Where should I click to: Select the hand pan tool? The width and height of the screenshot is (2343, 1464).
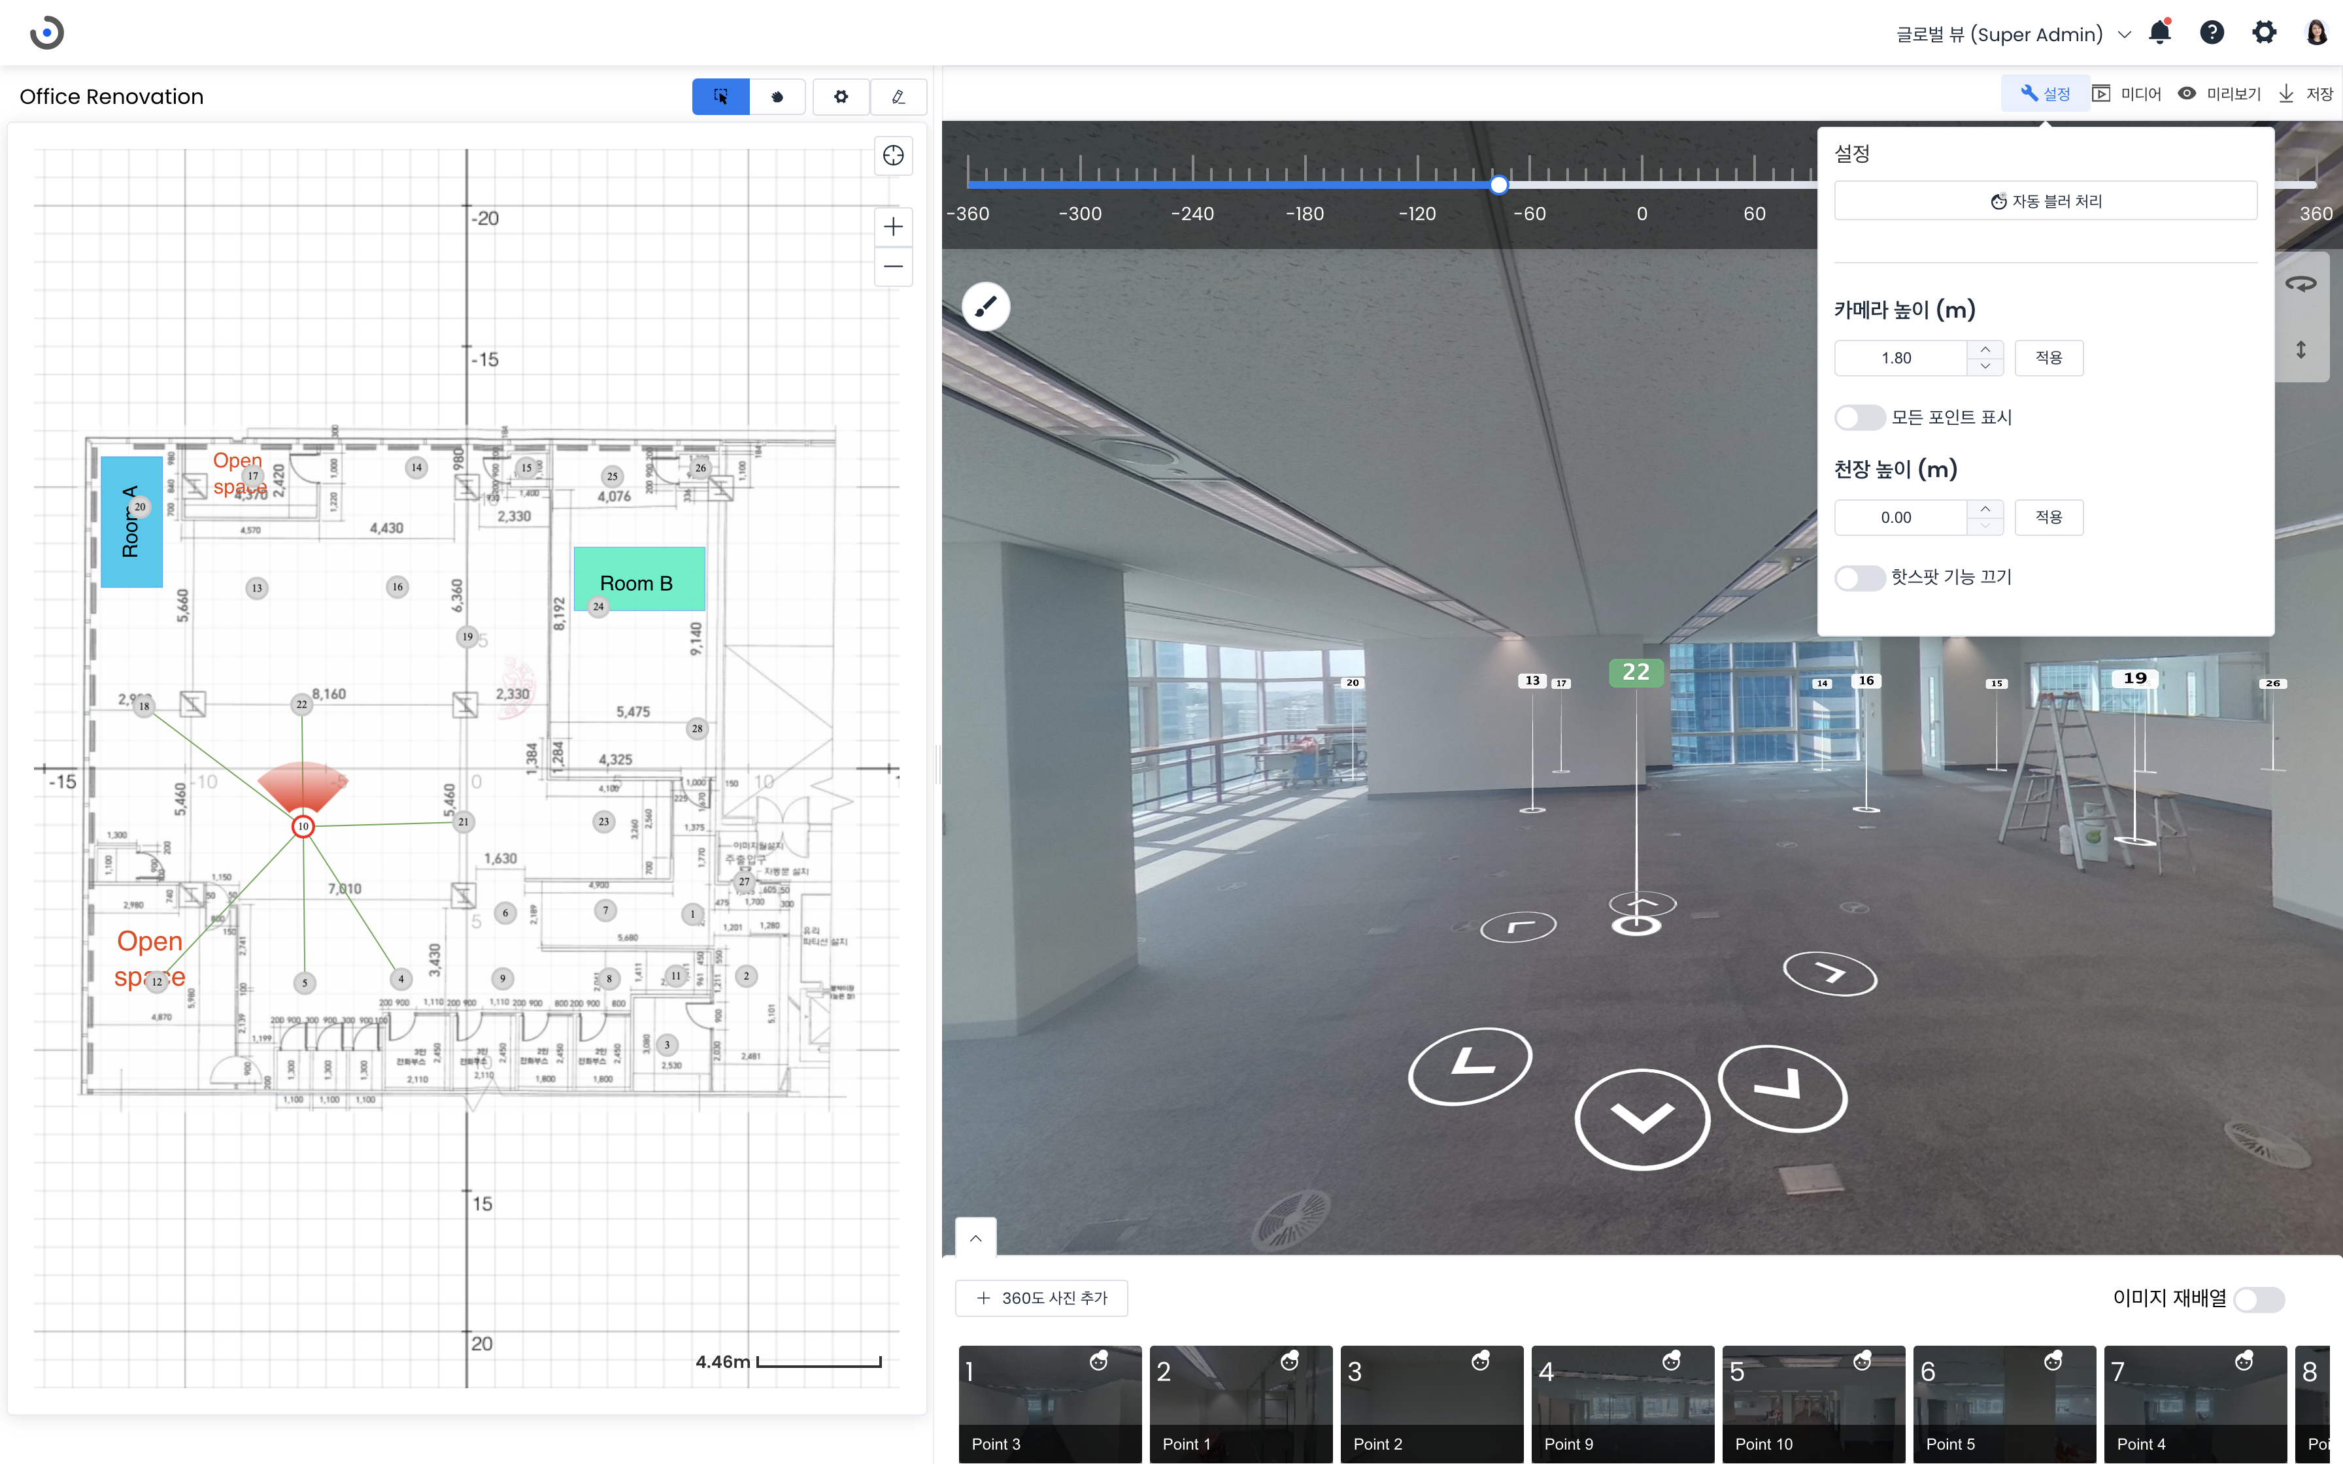point(777,97)
